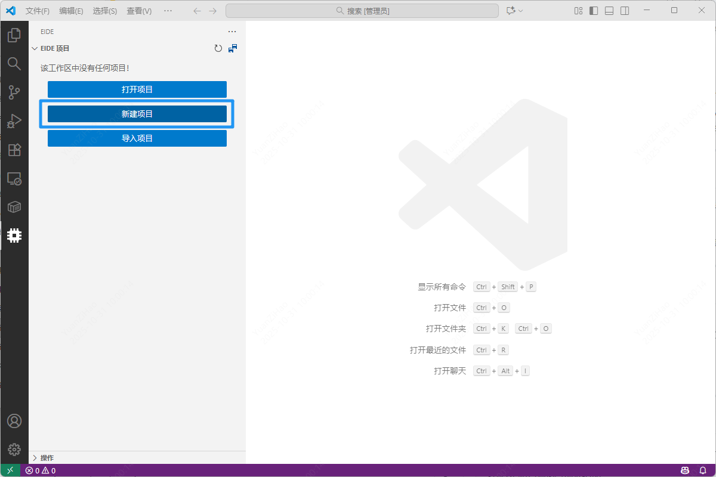Open the EIDE panel more actions ellipsis
Image resolution: width=716 pixels, height=477 pixels.
click(x=232, y=32)
